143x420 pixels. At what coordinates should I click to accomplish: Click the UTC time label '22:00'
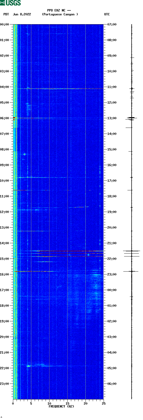112,259
